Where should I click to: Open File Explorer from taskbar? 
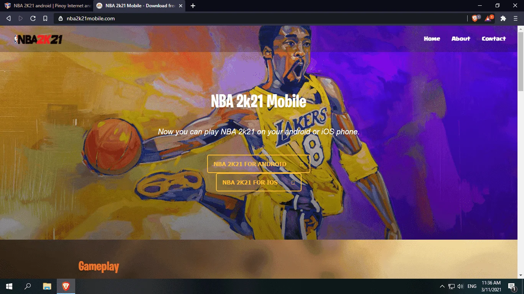[x=47, y=286]
